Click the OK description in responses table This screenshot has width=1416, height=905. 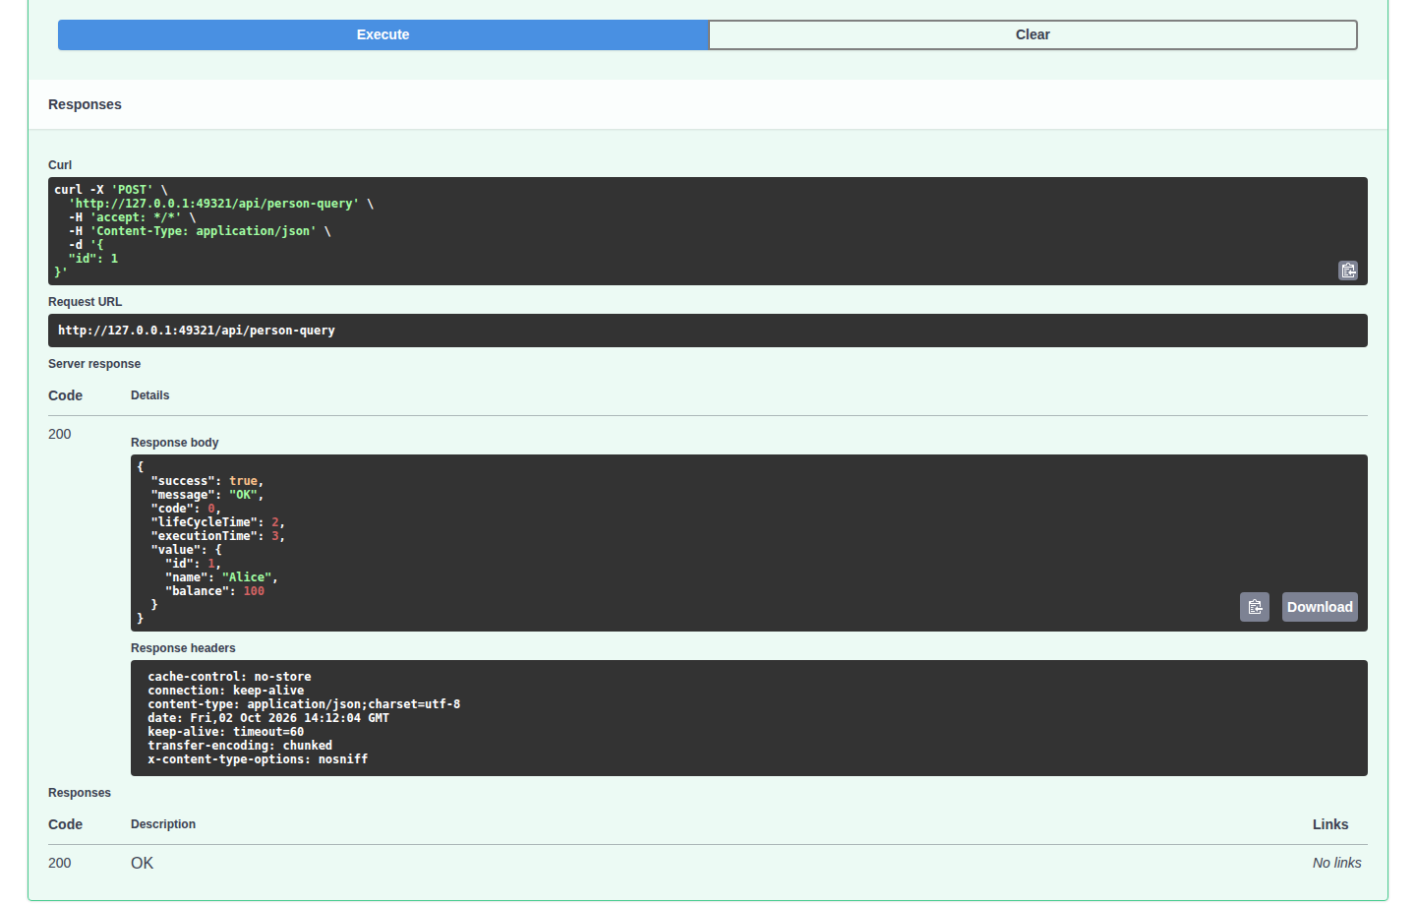click(143, 863)
